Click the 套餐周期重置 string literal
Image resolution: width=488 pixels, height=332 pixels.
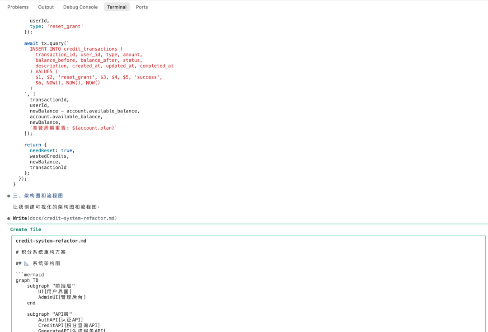59,127
